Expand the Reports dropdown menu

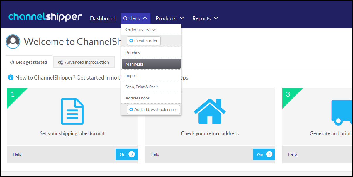pyautogui.click(x=205, y=18)
